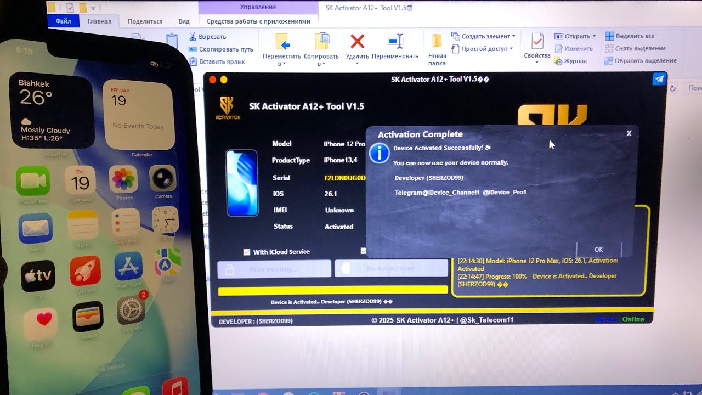Viewport: 702px width, 395px height.
Task: Launch the Camera app on the iPhone
Action: [162, 178]
